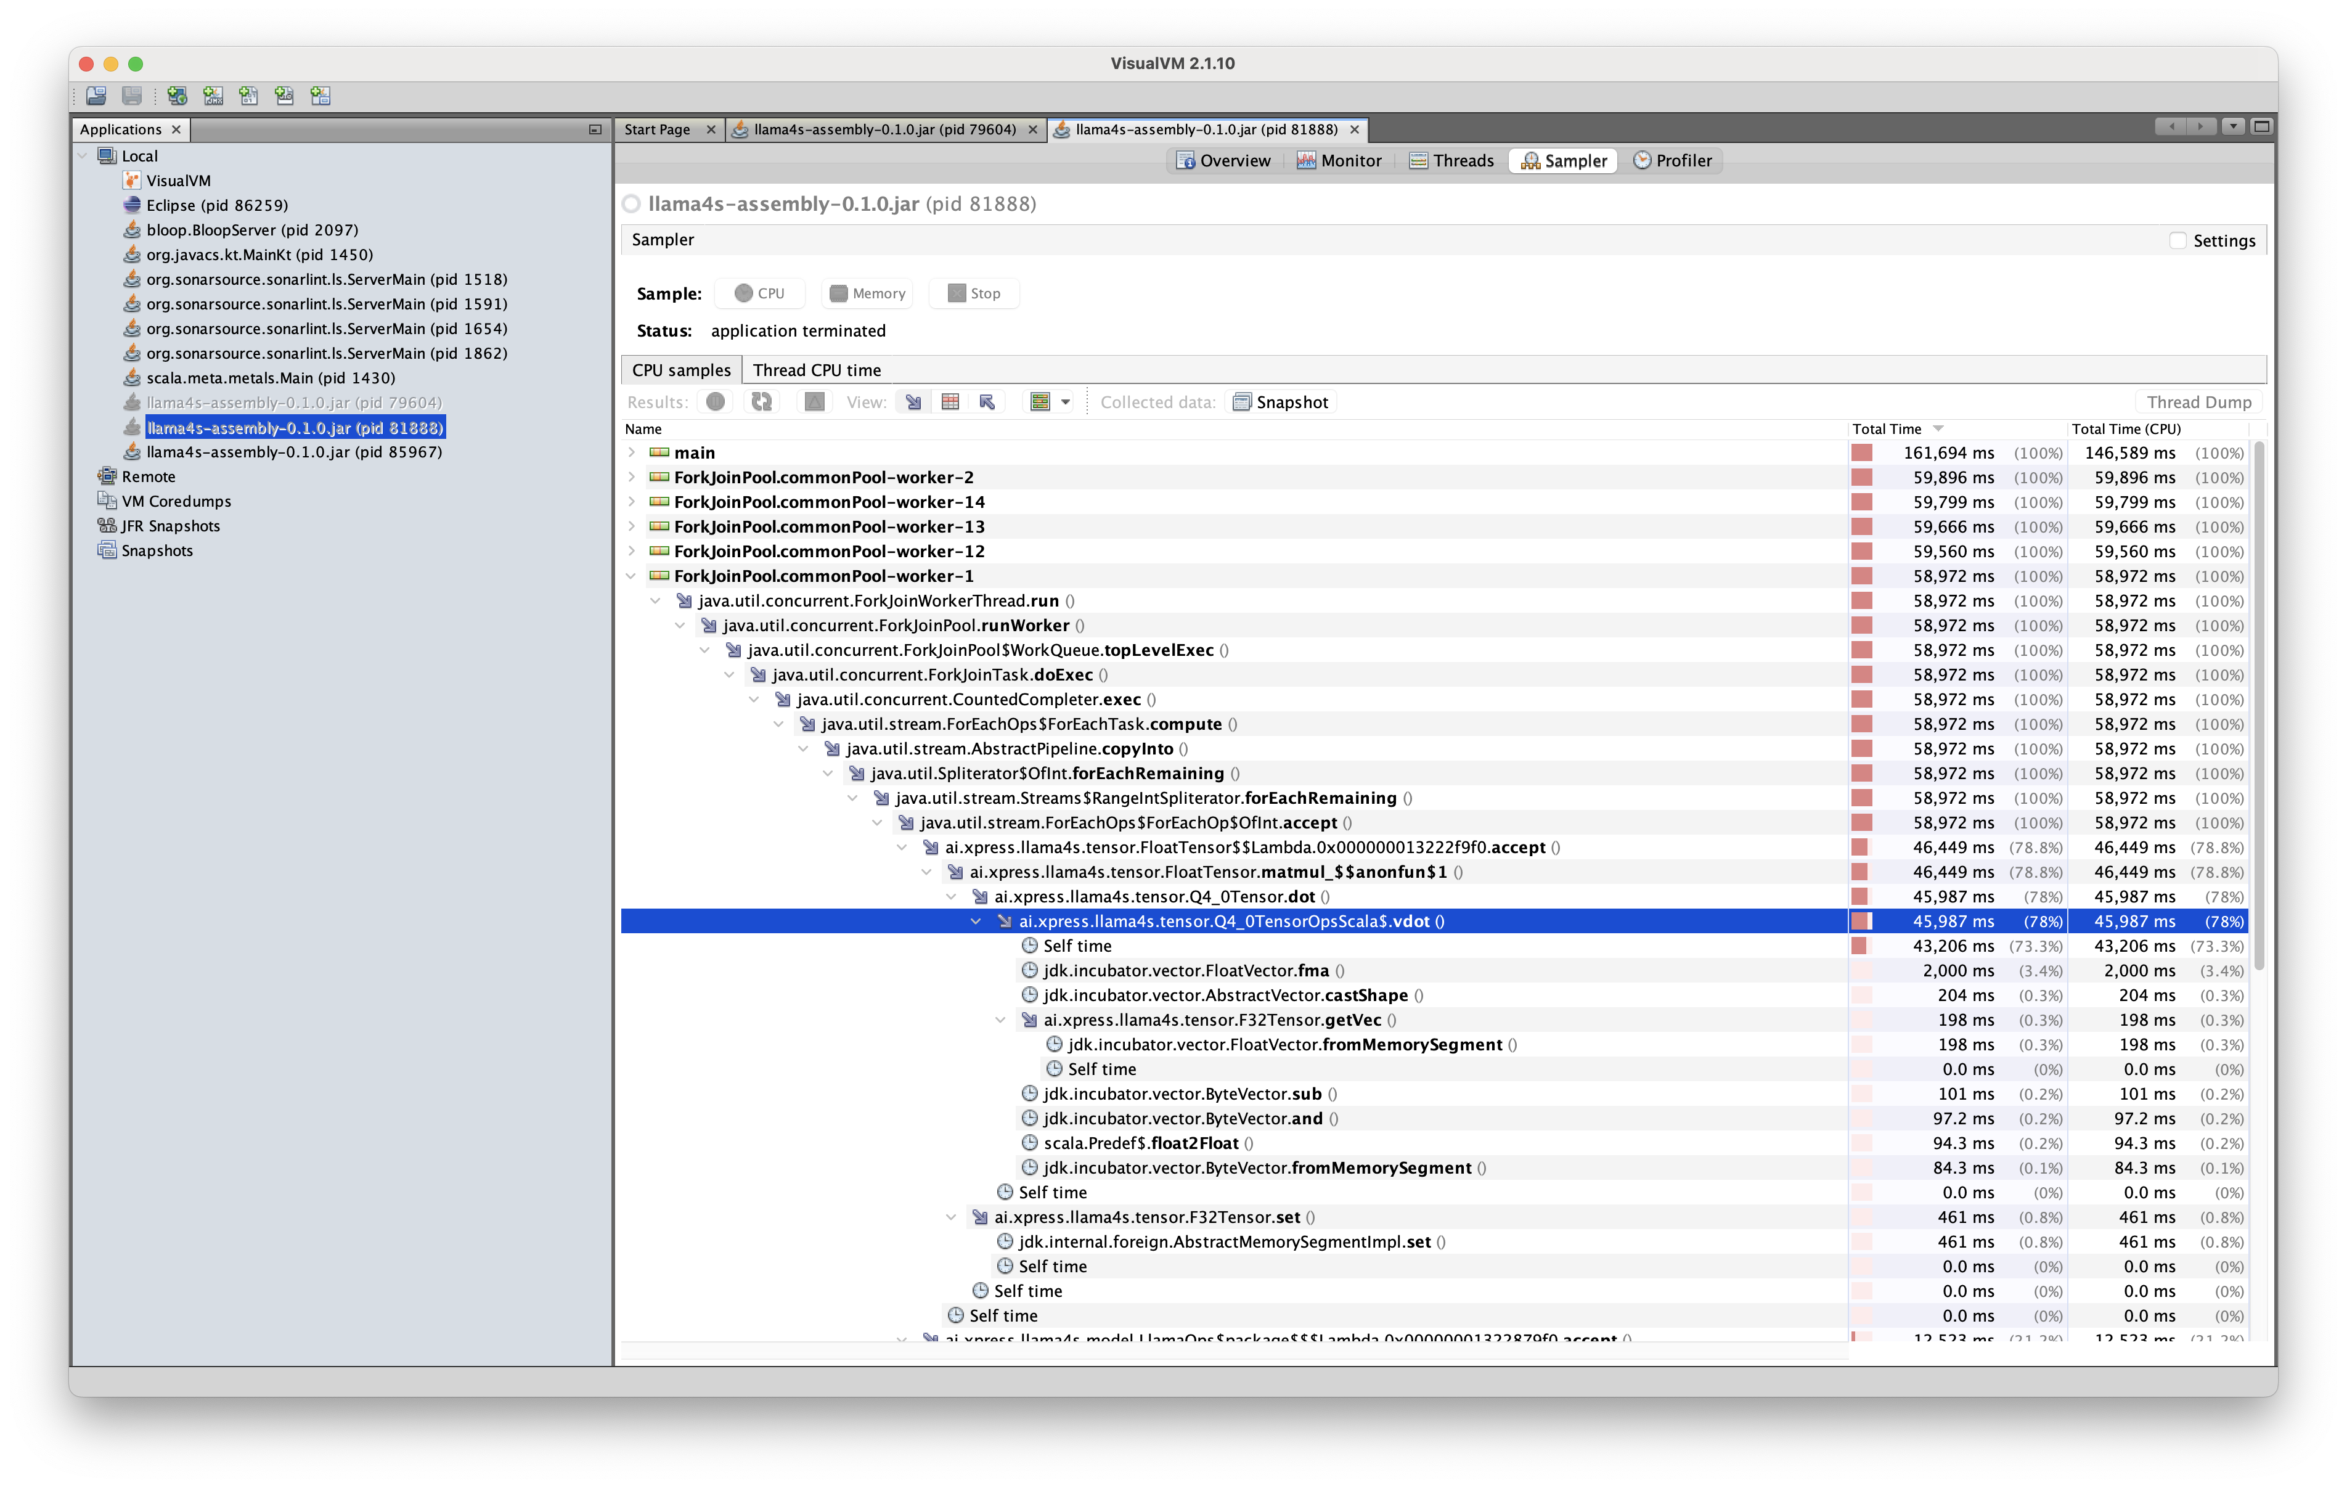Switch to the Thread CPU time tab
This screenshot has height=1488, width=2347.
click(x=816, y=370)
